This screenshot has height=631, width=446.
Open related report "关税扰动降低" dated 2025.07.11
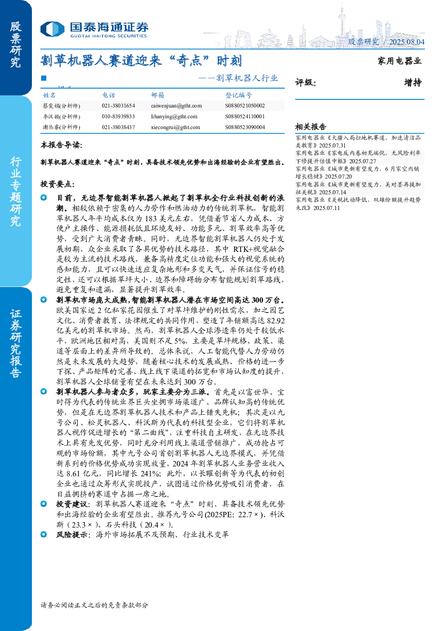click(x=358, y=204)
